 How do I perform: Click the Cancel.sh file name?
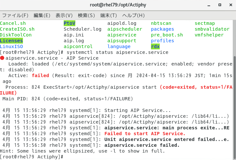[13, 23]
